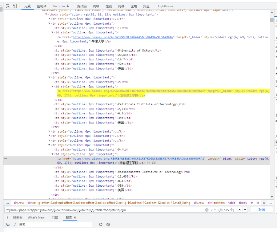
Task: Open the Lighthouse tab
Action: (166, 6)
